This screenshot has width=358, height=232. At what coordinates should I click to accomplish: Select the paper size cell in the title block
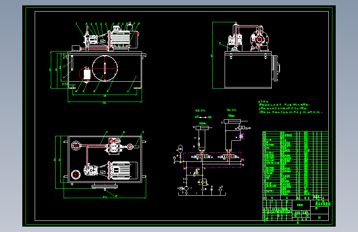[x=320, y=218]
